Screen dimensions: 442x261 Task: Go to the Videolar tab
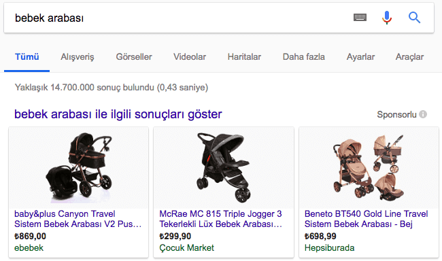tap(190, 56)
